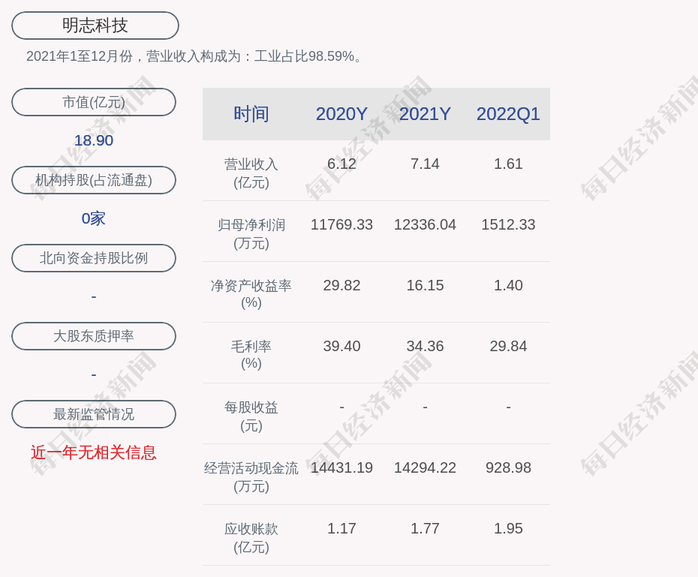The width and height of the screenshot is (698, 577).
Task: Select cash flow value 928.98
Action: [x=508, y=467]
